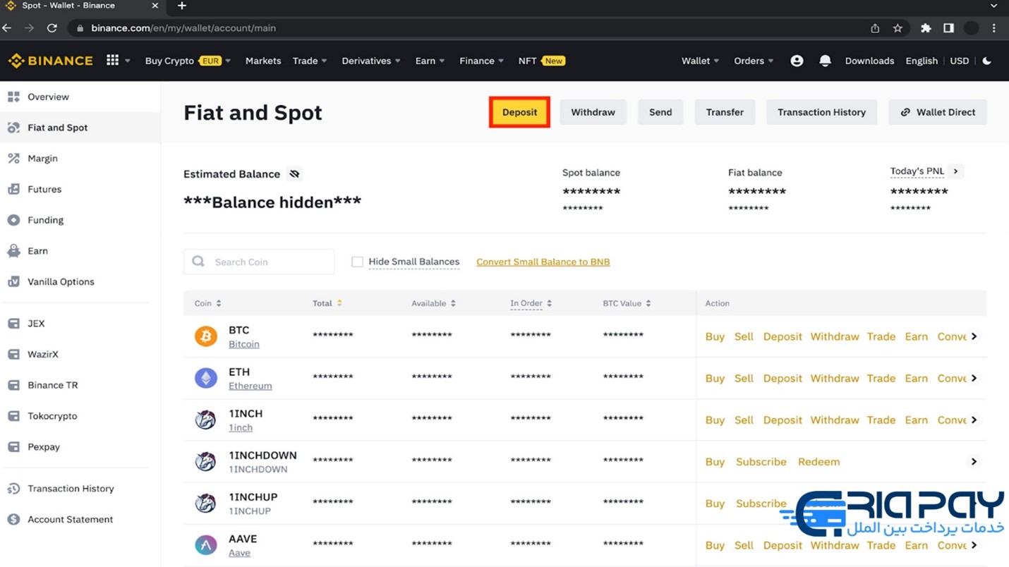Click the WazirX sidebar icon
This screenshot has height=567, width=1009.
(x=13, y=354)
